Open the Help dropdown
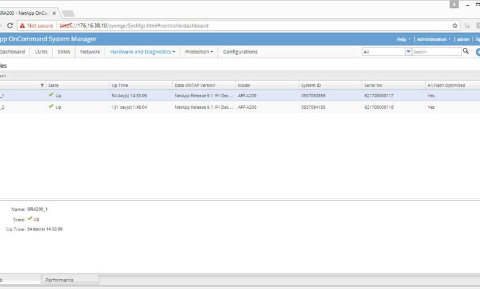 [404, 39]
